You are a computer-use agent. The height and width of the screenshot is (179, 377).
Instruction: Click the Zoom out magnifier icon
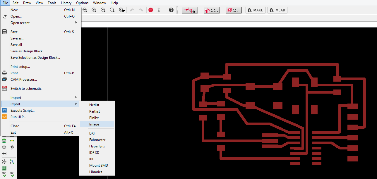click(x=103, y=10)
